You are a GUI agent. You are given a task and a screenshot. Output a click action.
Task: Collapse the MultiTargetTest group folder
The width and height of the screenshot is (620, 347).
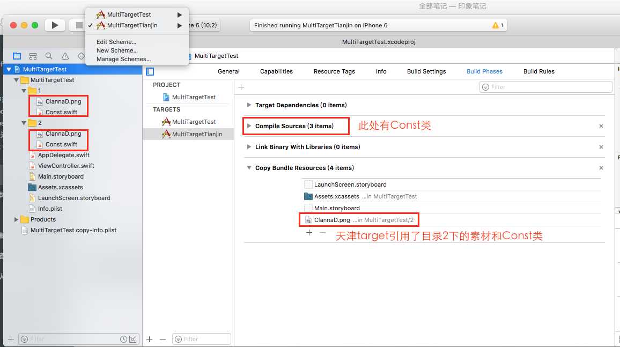coord(16,80)
